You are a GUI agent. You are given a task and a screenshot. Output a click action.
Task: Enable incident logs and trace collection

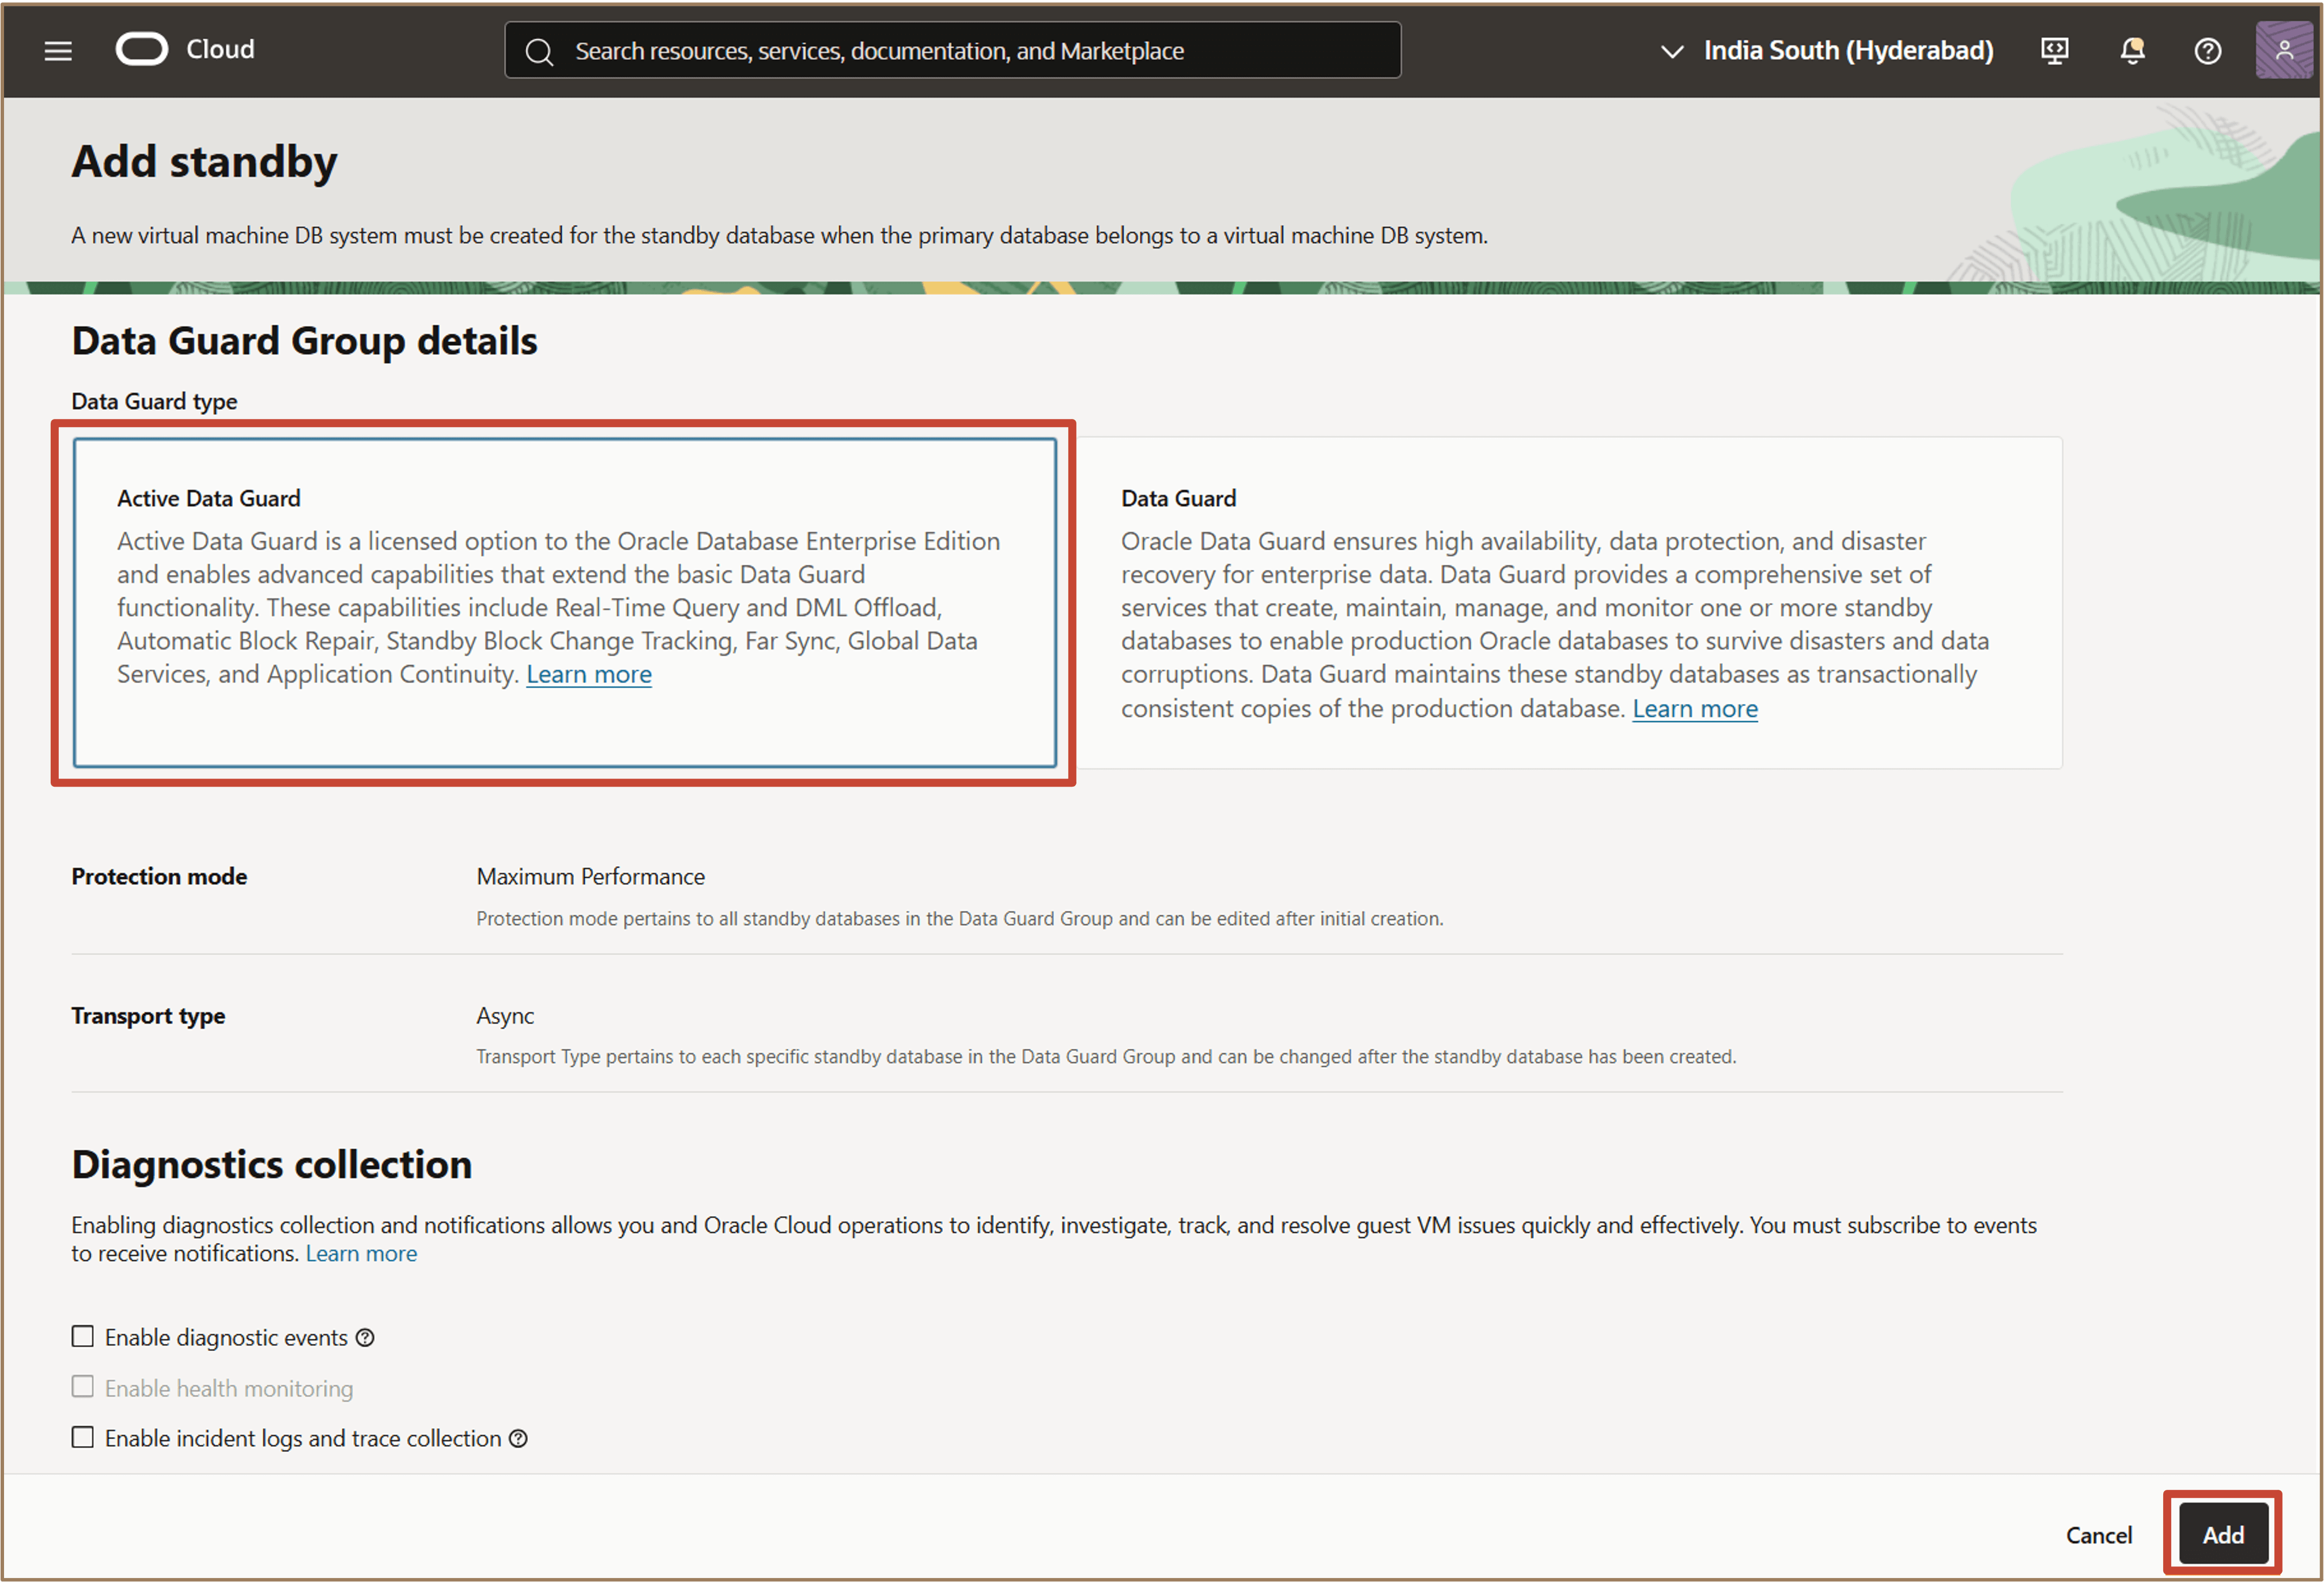(83, 1437)
